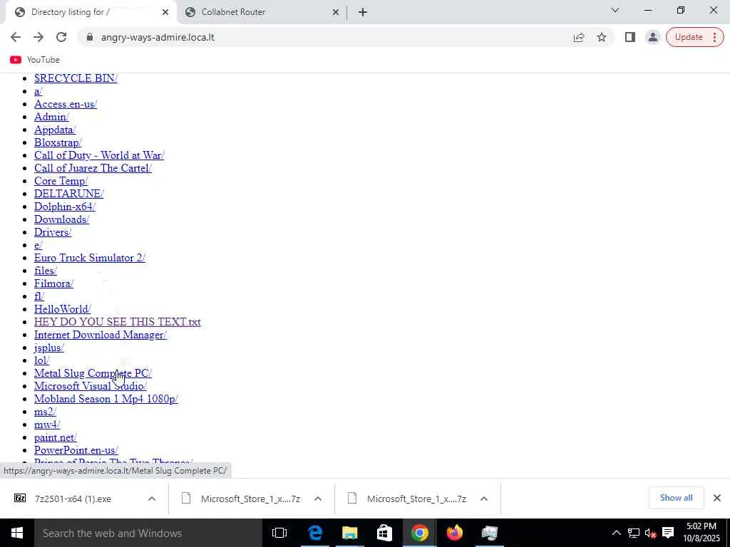Open Euro Truck Simulator 2/ link

tap(89, 258)
